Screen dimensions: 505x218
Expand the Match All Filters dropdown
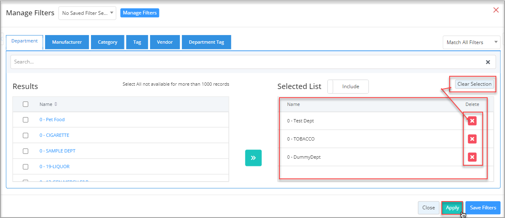471,42
